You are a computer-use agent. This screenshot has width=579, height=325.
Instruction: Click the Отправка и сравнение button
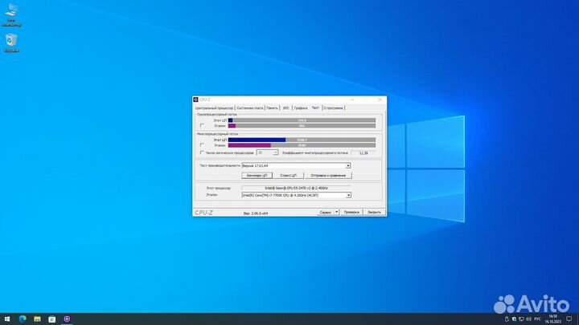click(x=328, y=176)
